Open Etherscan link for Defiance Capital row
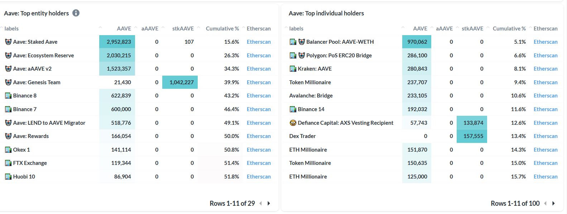 pos(546,123)
